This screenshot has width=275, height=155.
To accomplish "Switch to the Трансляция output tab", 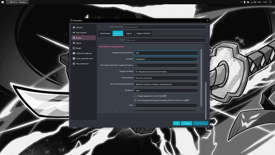I will (105, 33).
